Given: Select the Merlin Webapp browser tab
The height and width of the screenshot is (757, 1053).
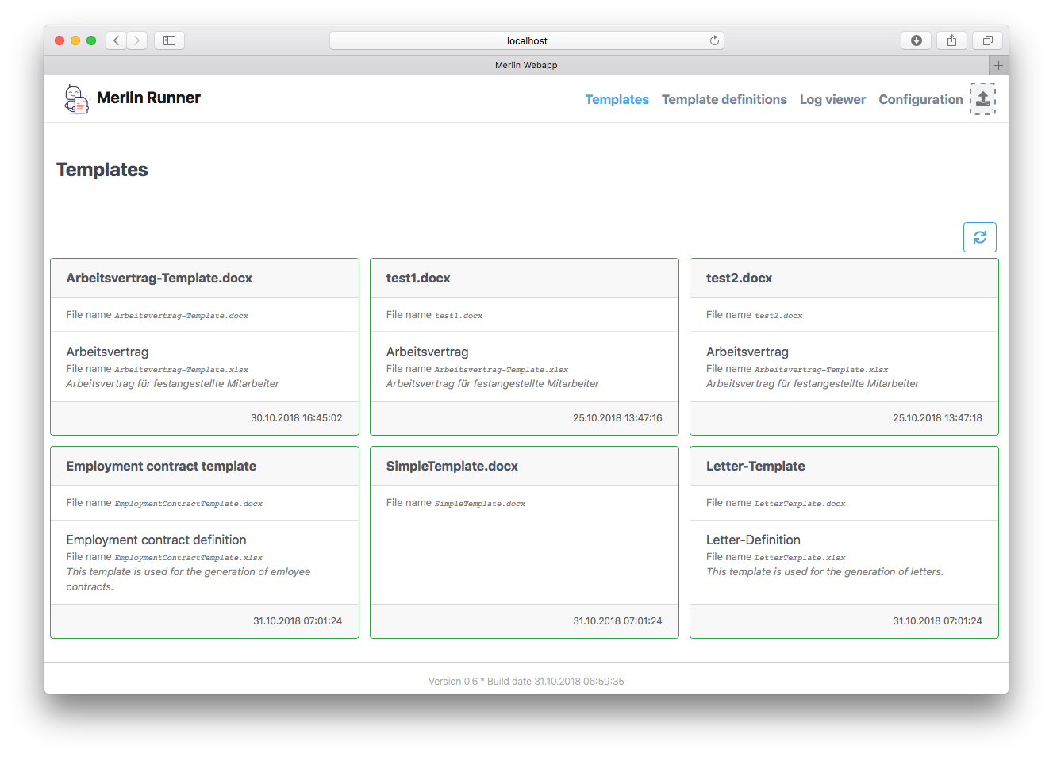Looking at the screenshot, I should point(526,64).
